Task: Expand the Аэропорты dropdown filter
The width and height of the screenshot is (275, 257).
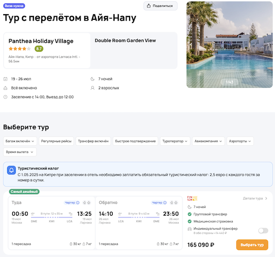Action: (240, 141)
